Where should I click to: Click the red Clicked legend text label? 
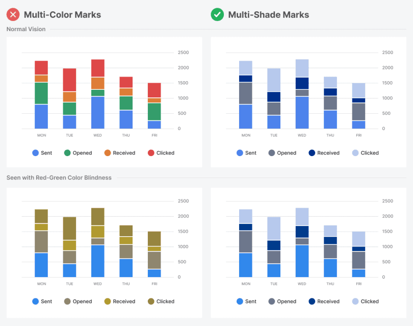[x=166, y=153]
